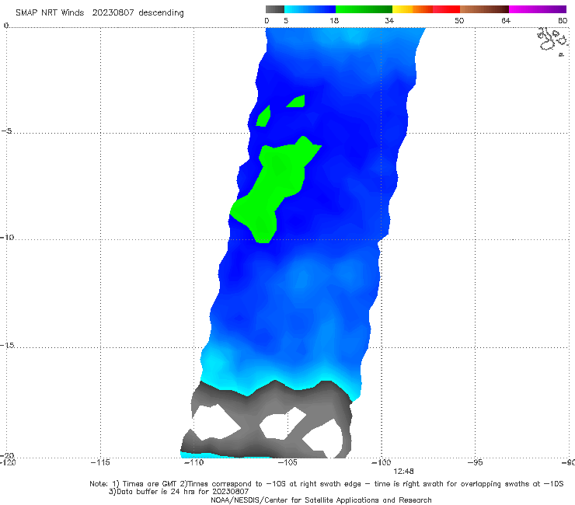Viewport: 575px width, 505px height.
Task: Click the 'SMAP NRT Winds 20230807 descending' title
Action: (99, 13)
